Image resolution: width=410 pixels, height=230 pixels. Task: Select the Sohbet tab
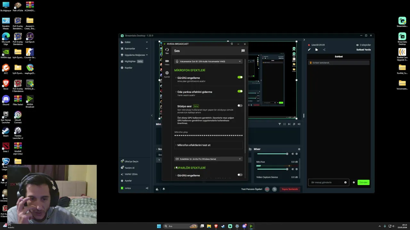339,57
